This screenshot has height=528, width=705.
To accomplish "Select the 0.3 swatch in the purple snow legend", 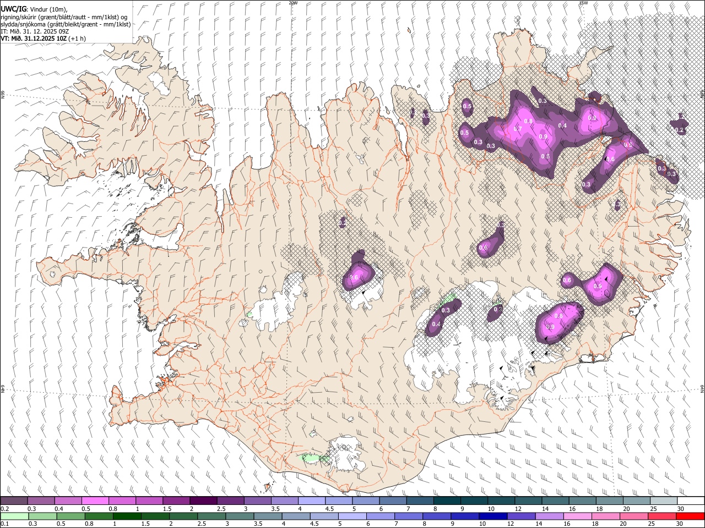I will (x=41, y=501).
